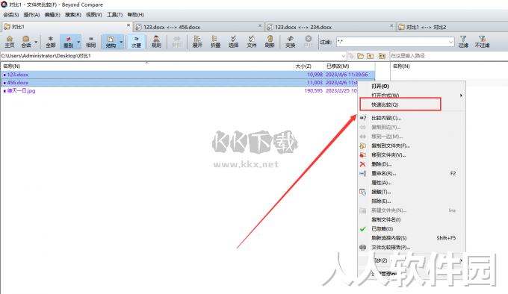The height and width of the screenshot is (294, 508).
Task: Click the Filter (过滤) funnel icon
Action: click(x=463, y=42)
